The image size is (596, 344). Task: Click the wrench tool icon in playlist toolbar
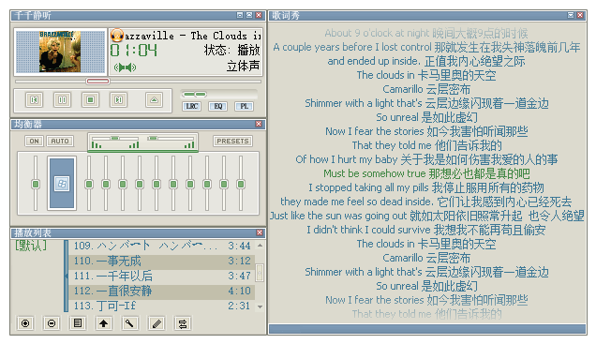coord(130,323)
